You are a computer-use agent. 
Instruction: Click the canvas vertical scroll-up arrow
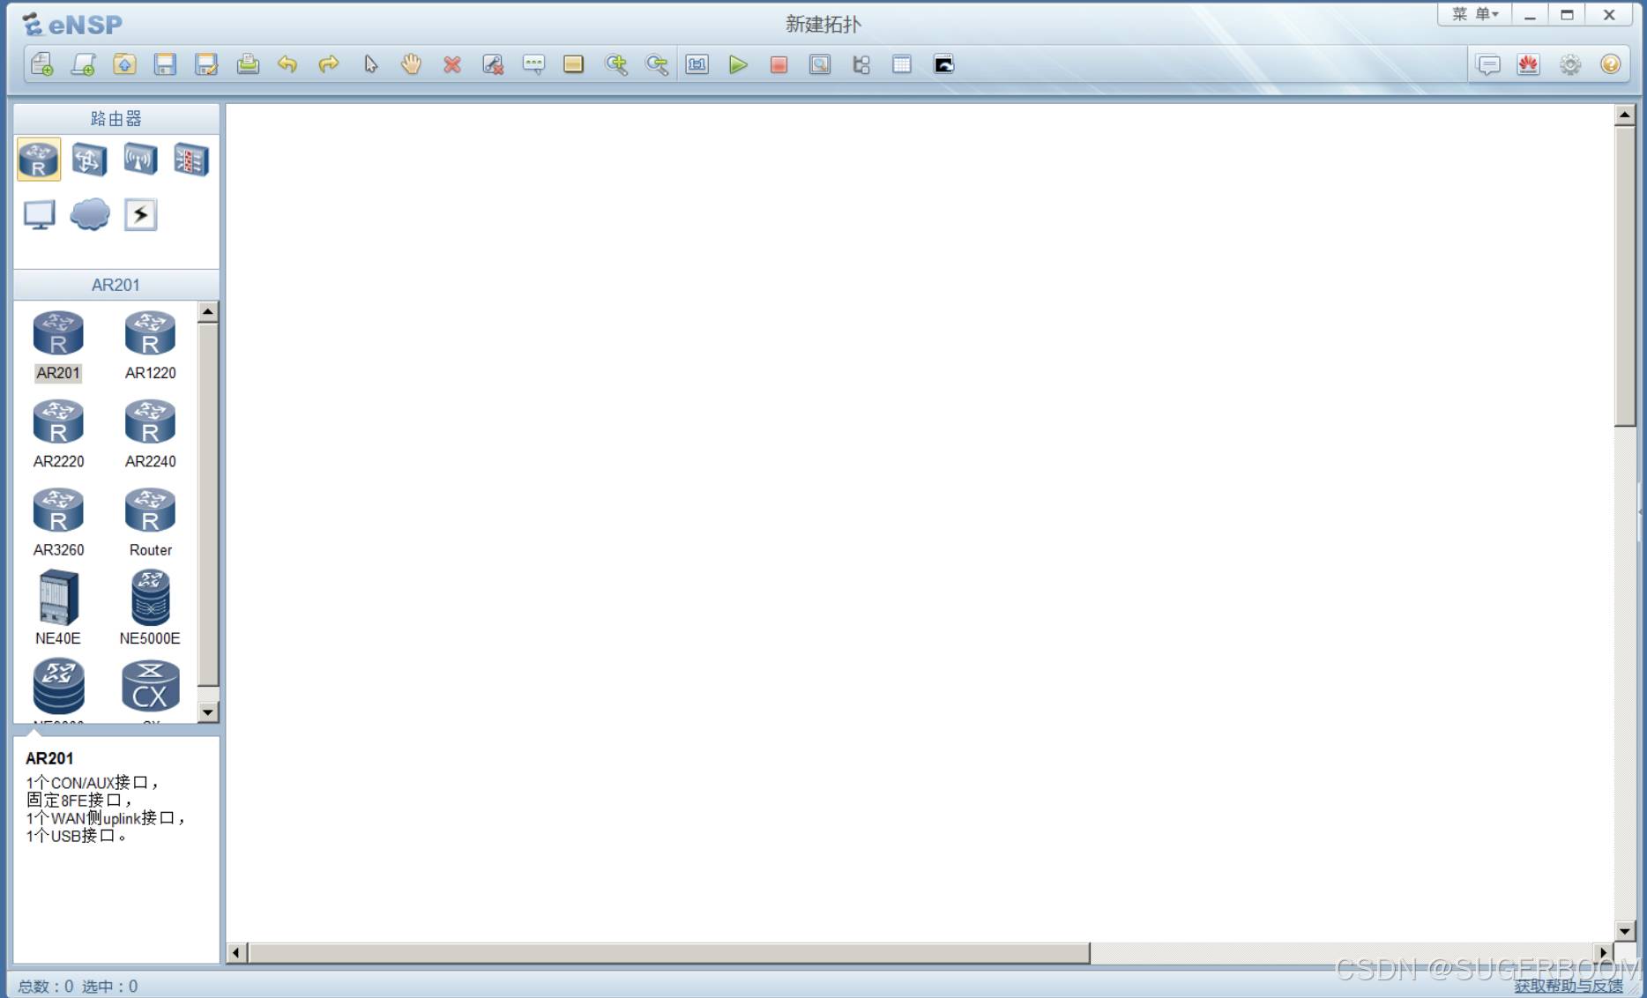coord(1625,115)
